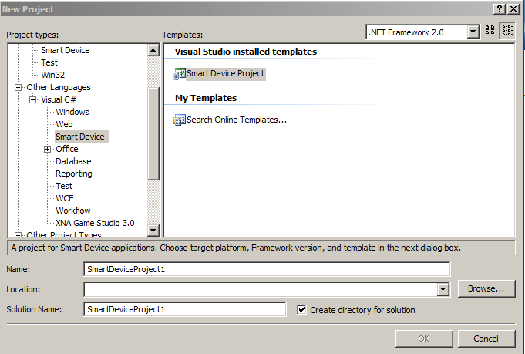Click the help question mark button

500,8
